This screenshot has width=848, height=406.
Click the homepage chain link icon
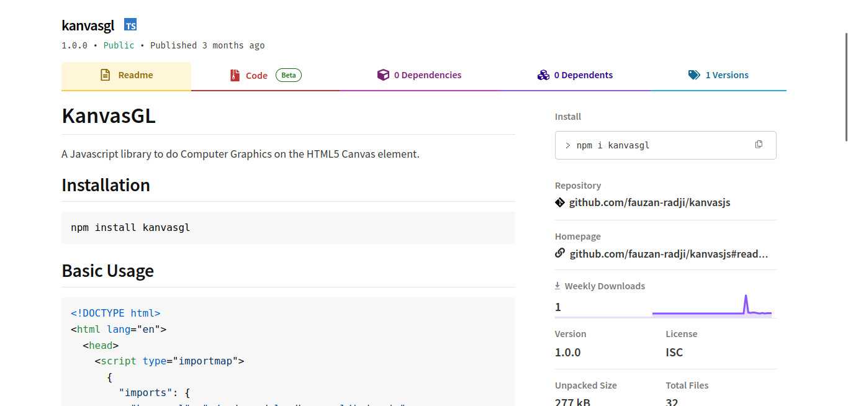tap(560, 253)
